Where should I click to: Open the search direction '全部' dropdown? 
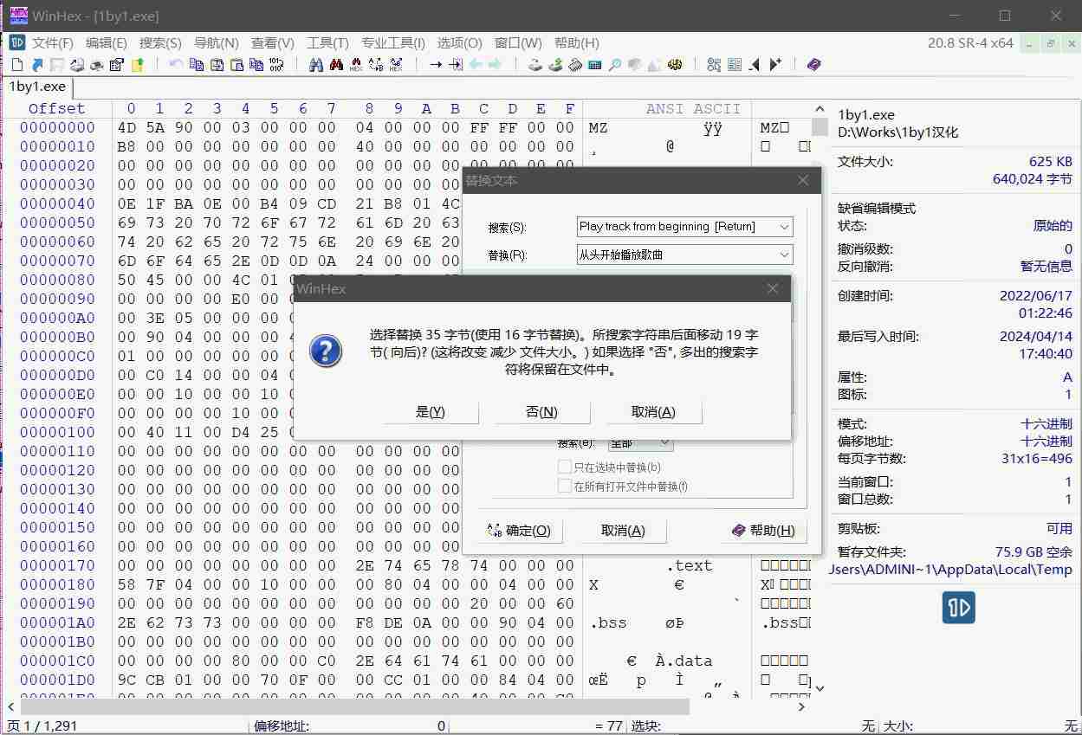pos(664,442)
